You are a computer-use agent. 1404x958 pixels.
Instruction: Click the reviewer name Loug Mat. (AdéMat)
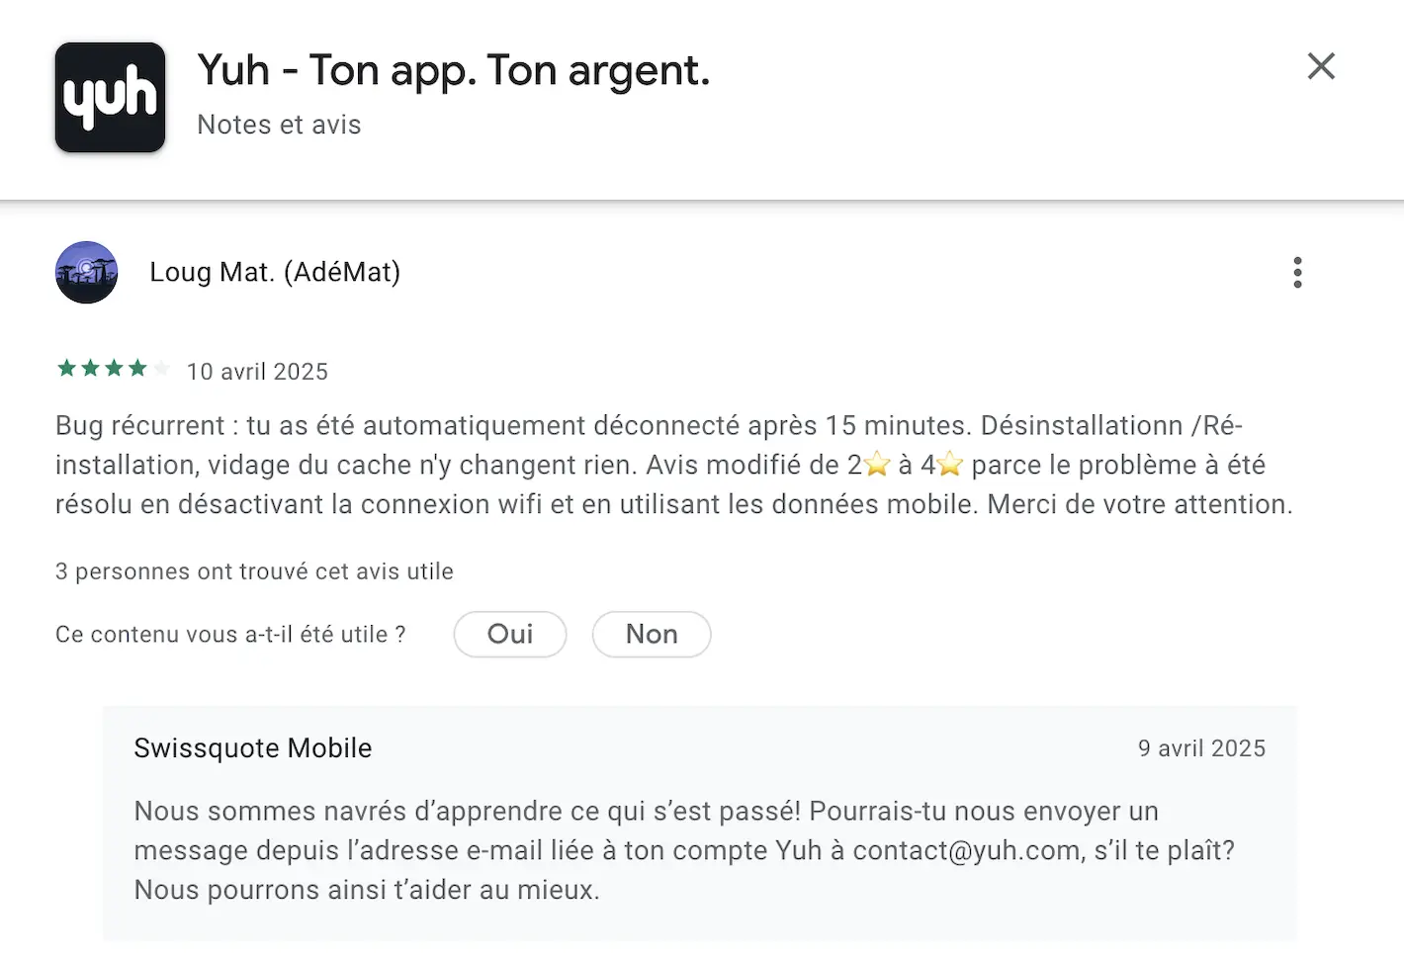point(275,272)
